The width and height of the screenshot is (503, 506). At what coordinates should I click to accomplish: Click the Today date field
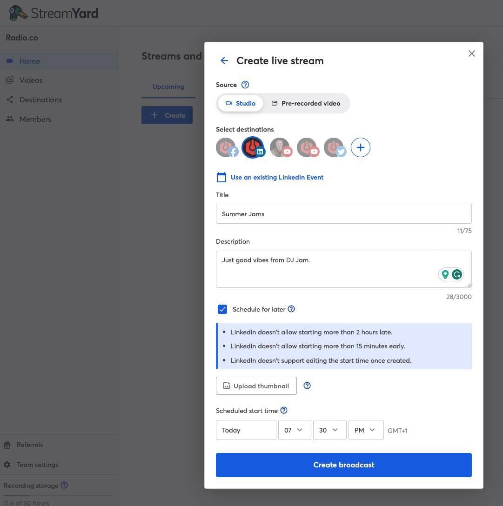(246, 430)
